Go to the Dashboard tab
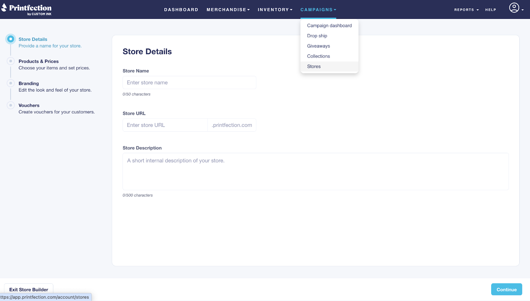The image size is (530, 301). click(x=181, y=10)
